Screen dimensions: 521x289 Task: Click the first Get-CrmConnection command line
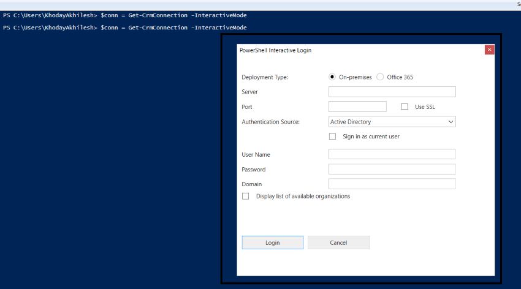click(125, 15)
